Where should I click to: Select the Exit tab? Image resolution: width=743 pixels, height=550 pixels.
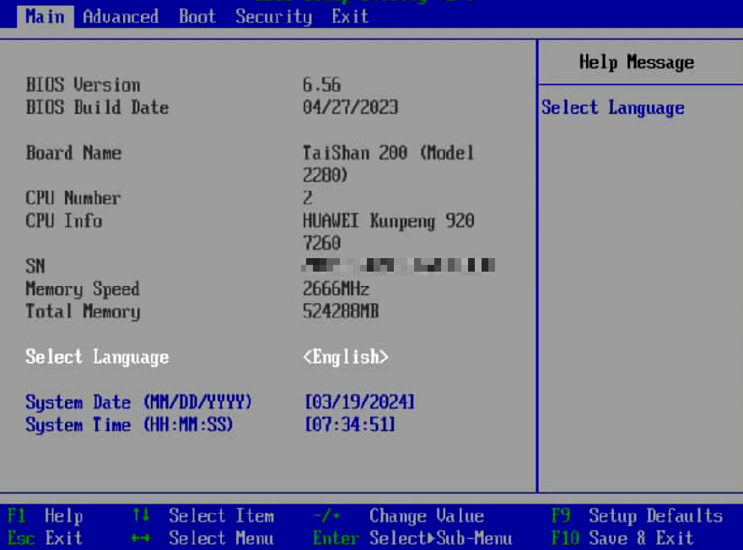click(x=350, y=17)
